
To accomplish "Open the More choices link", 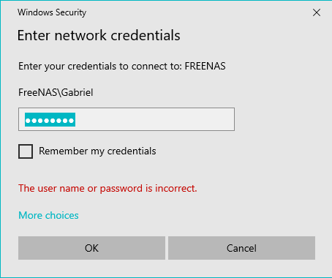I will click(48, 215).
